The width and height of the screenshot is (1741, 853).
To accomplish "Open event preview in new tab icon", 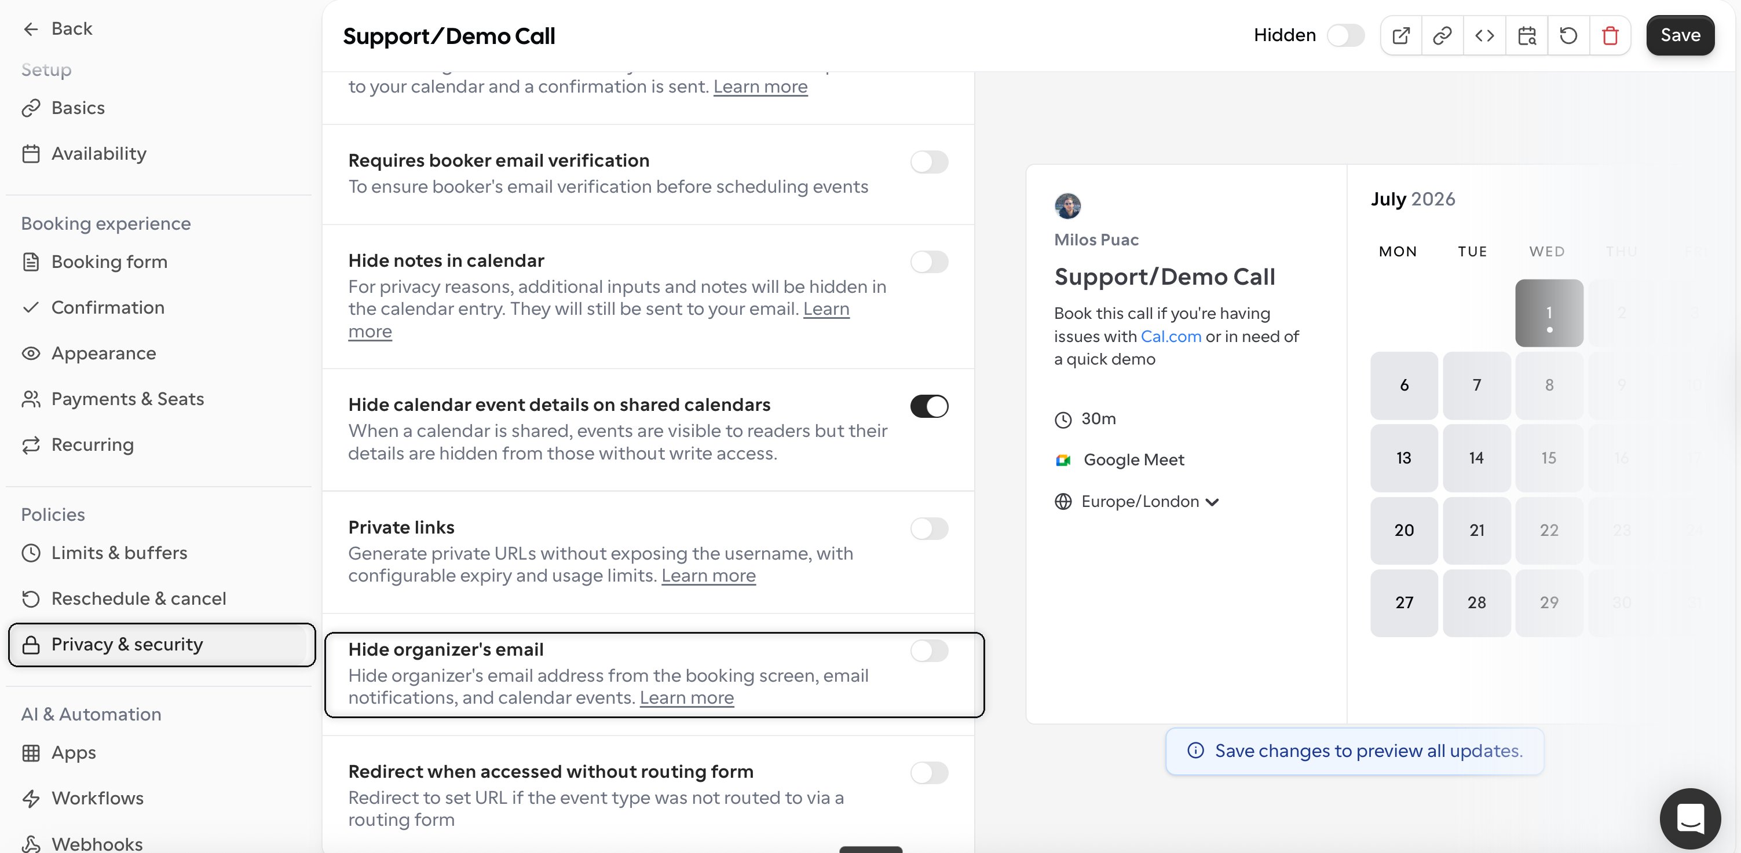I will 1401,35.
